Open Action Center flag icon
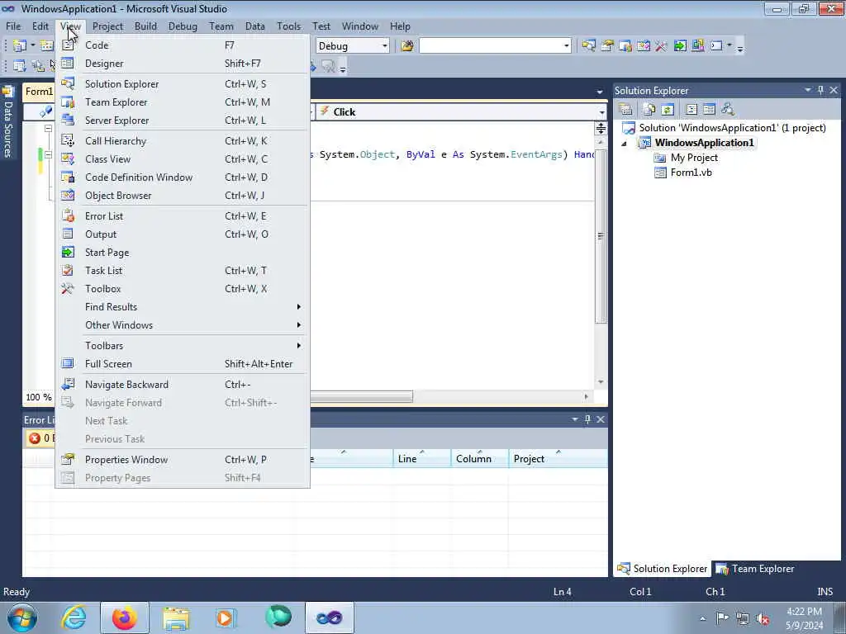This screenshot has height=634, width=846. point(722,618)
